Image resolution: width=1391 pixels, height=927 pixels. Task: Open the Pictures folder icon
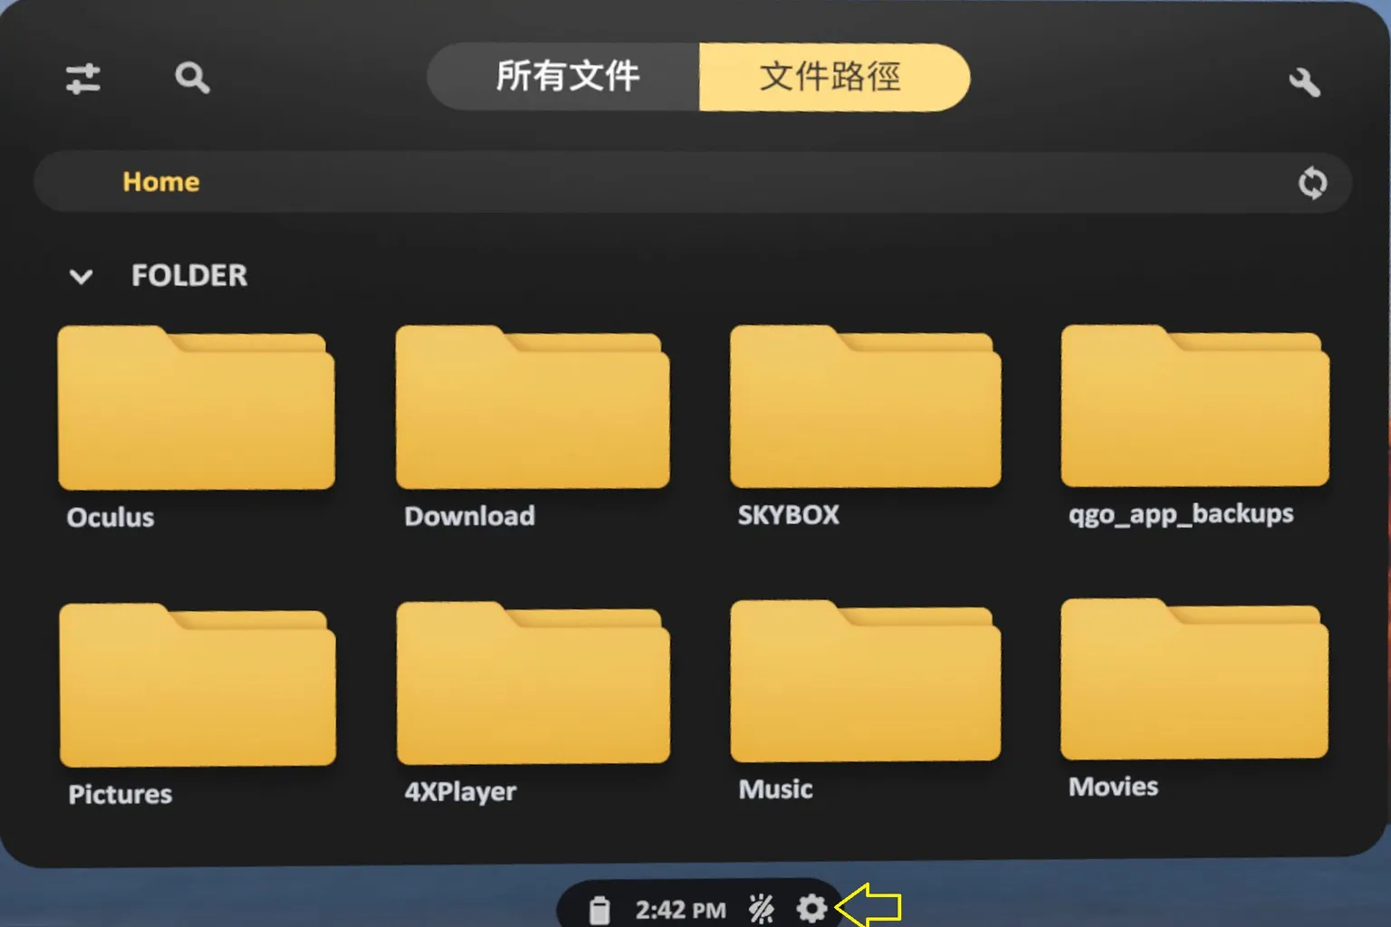coord(197,684)
